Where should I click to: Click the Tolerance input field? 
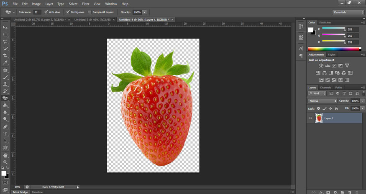37,12
